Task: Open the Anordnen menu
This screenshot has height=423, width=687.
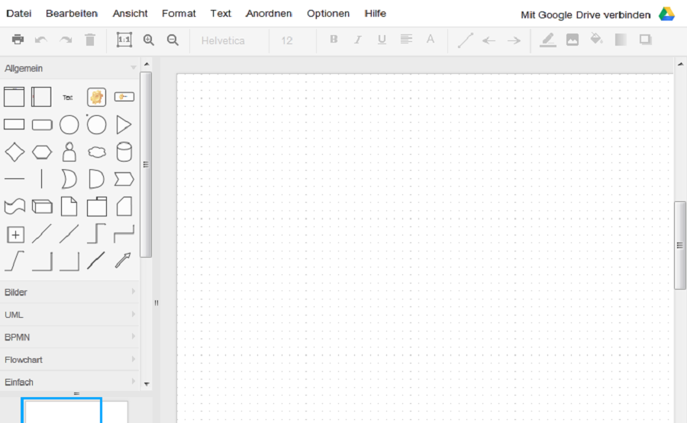Action: pyautogui.click(x=269, y=14)
